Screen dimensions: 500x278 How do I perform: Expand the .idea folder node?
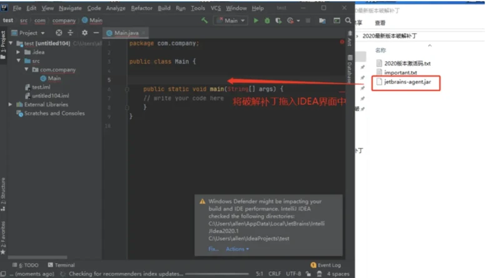point(19,52)
